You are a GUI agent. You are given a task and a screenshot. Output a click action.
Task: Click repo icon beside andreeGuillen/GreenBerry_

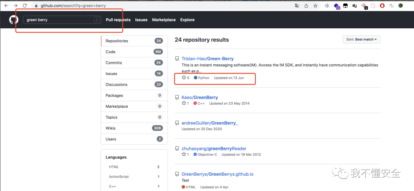(x=177, y=123)
